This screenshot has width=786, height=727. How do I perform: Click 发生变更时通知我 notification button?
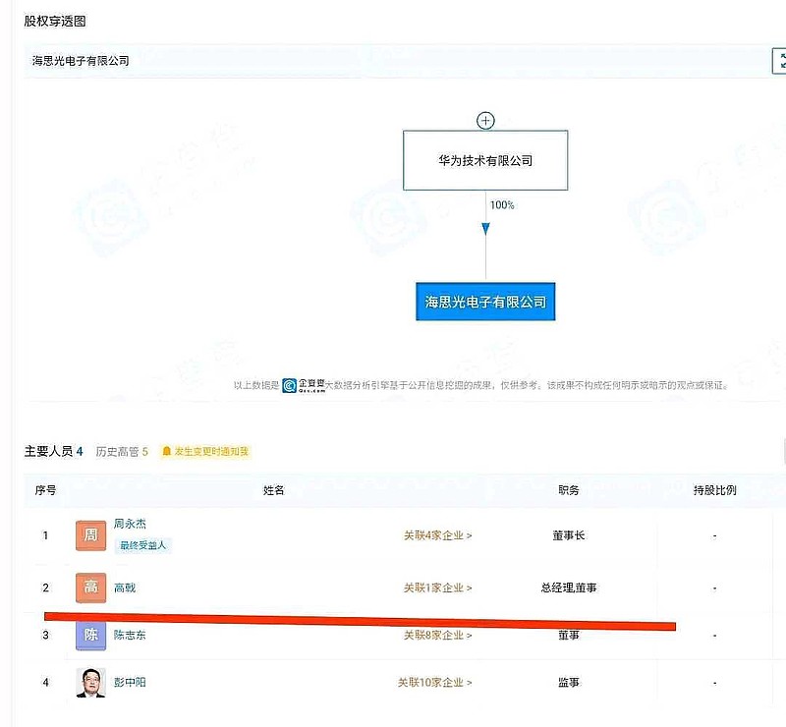(x=205, y=451)
